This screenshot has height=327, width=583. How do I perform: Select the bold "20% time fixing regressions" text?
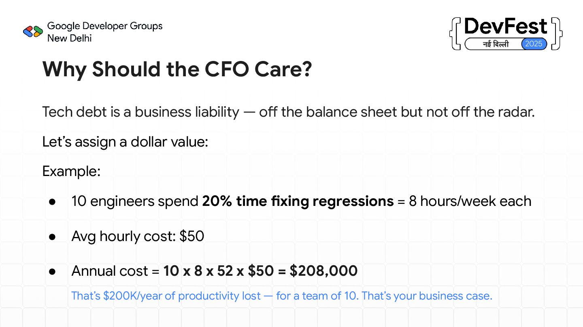[298, 201]
